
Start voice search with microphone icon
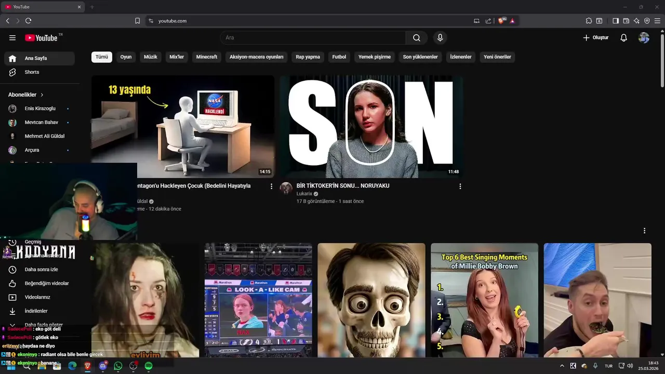point(440,38)
